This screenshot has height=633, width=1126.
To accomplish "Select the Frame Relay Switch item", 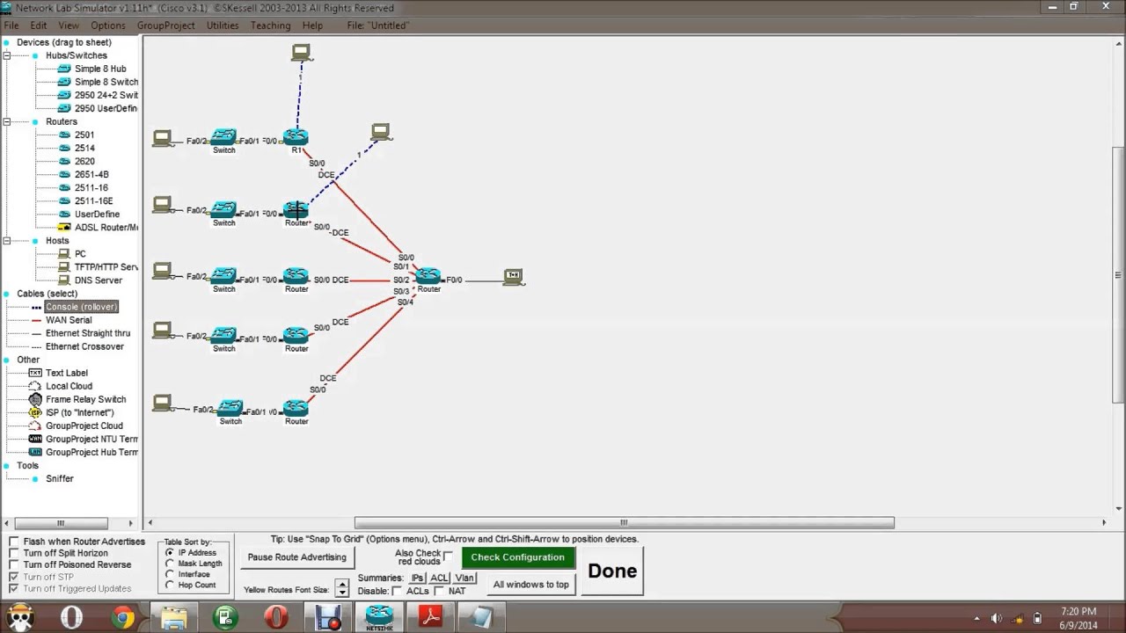I will 85,399.
